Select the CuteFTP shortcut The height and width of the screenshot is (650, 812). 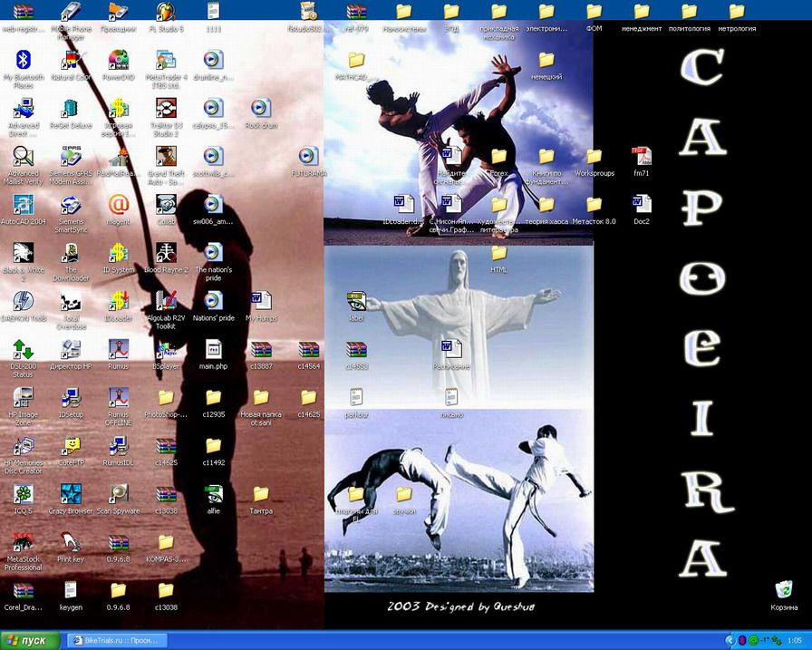tap(71, 446)
